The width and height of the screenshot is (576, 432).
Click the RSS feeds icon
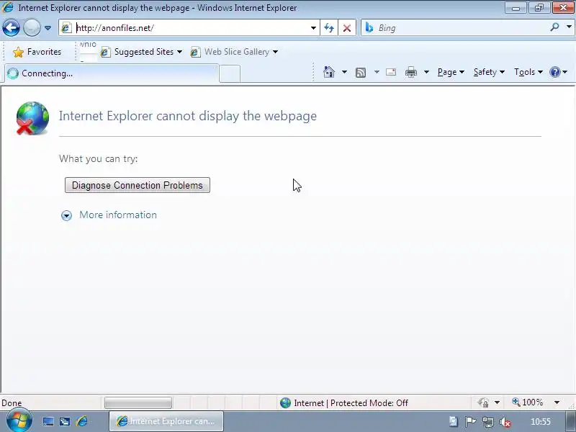361,73
